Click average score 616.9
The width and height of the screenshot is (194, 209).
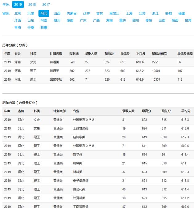(140, 79)
